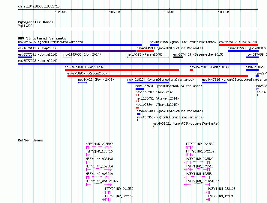Image resolution: width=267 pixels, height=203 pixels.
Task: Open the reverse-strand HSFY2|NR_003509 gene label
Action: pyautogui.click(x=200, y=159)
